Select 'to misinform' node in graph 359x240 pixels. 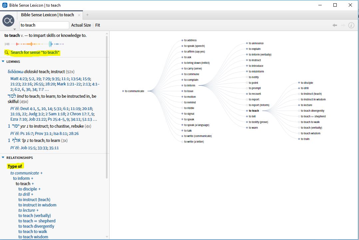[x=255, y=71]
